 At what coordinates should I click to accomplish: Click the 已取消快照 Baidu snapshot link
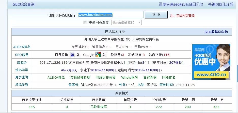99,107
